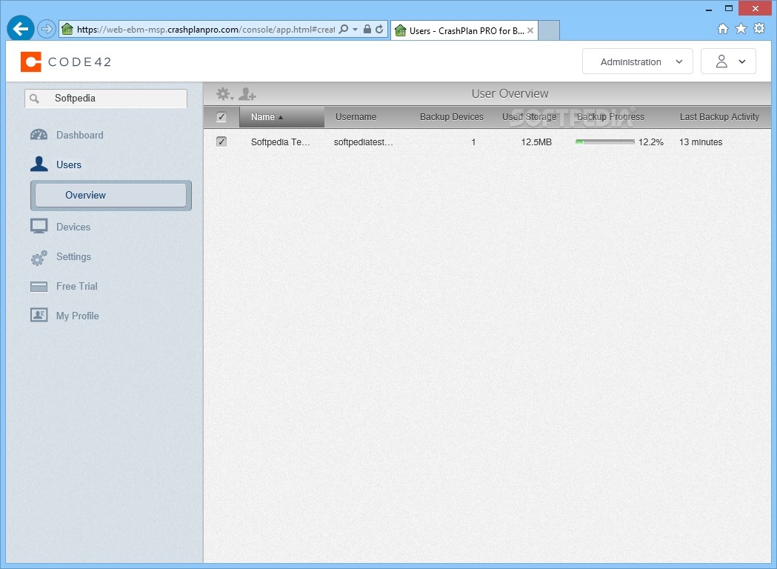Select the Users - CrashPlan PRO browser tab
777x569 pixels.
(x=464, y=30)
